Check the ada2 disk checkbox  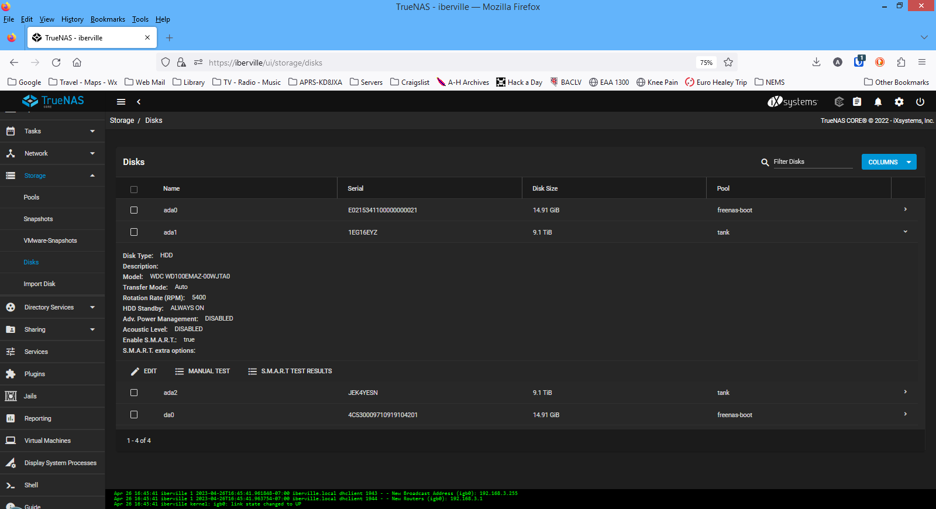tap(134, 393)
